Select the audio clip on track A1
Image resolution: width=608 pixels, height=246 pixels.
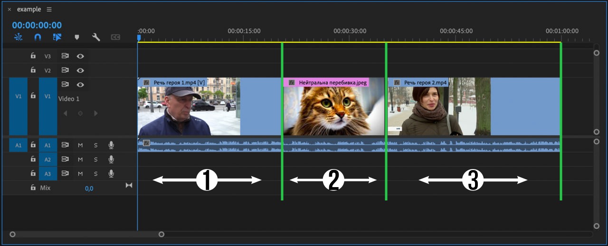coord(349,145)
